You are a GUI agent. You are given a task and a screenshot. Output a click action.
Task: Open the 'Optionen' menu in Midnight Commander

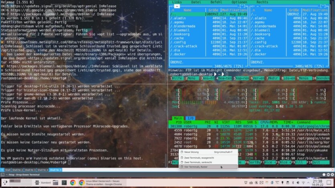(239, 2)
